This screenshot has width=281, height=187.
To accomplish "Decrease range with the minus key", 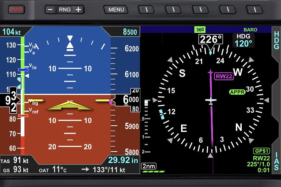I will (51, 10).
